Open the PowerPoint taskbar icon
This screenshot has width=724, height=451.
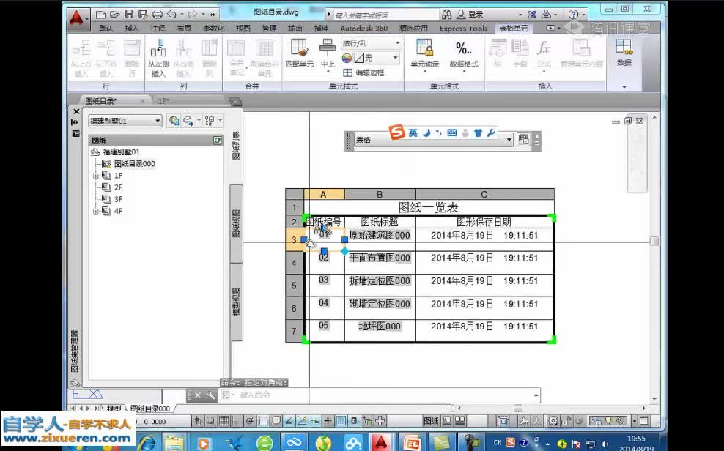(x=411, y=443)
